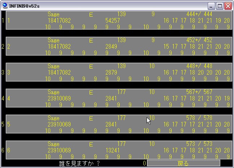Click HP text 448+/ 448
Screen dimensions: 234x168
point(199,66)
